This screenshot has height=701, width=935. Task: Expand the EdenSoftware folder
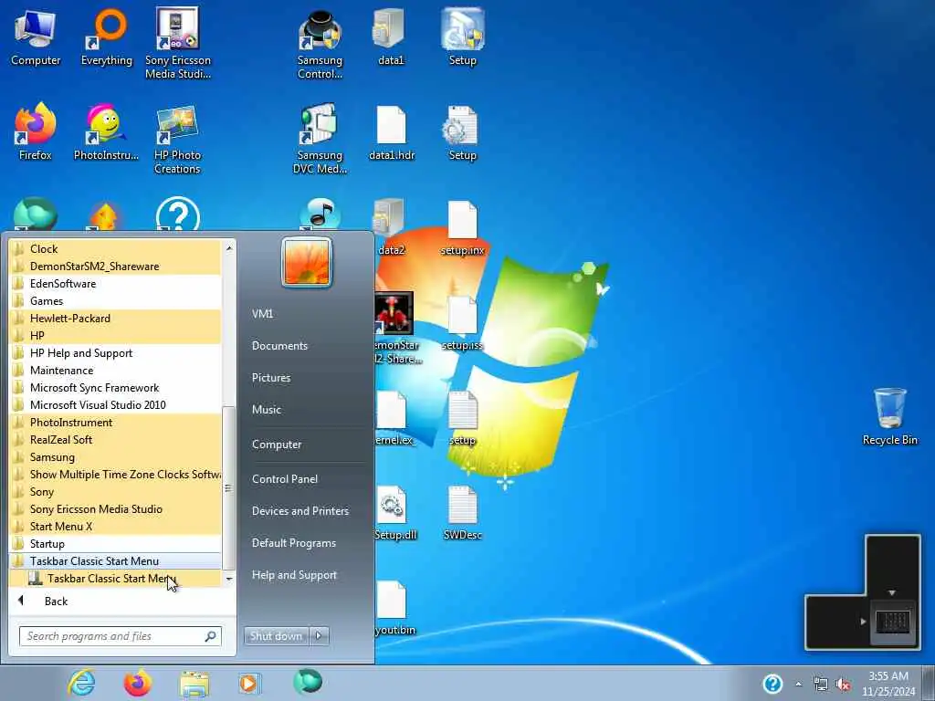click(115, 283)
